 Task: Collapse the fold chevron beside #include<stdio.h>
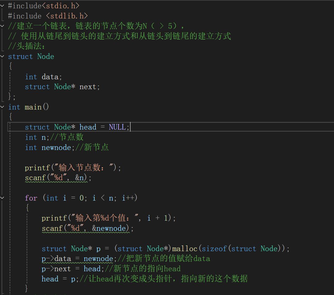click(x=2, y=6)
